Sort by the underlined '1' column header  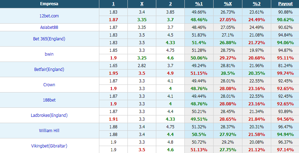click(113, 4)
